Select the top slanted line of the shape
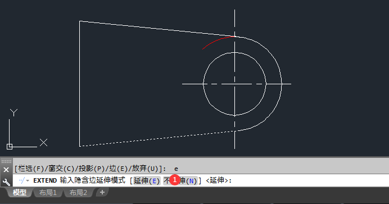The width and height of the screenshot is (389, 204). tap(156, 29)
